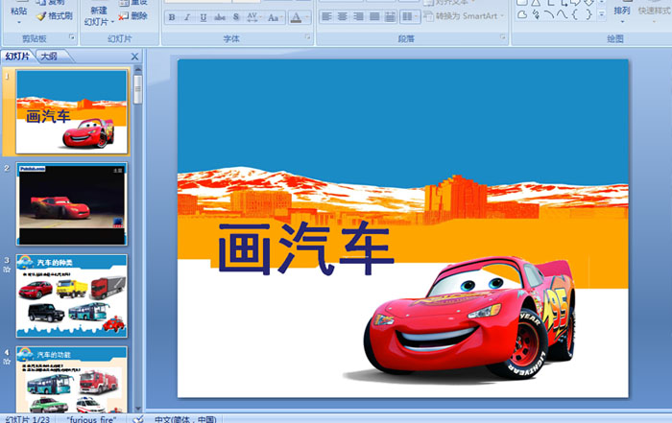Align text right in paragraph group
This screenshot has height=423, width=672.
(x=358, y=16)
